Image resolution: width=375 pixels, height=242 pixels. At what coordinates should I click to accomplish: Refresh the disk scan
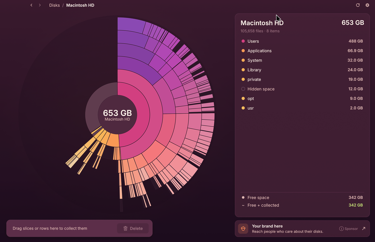[358, 5]
